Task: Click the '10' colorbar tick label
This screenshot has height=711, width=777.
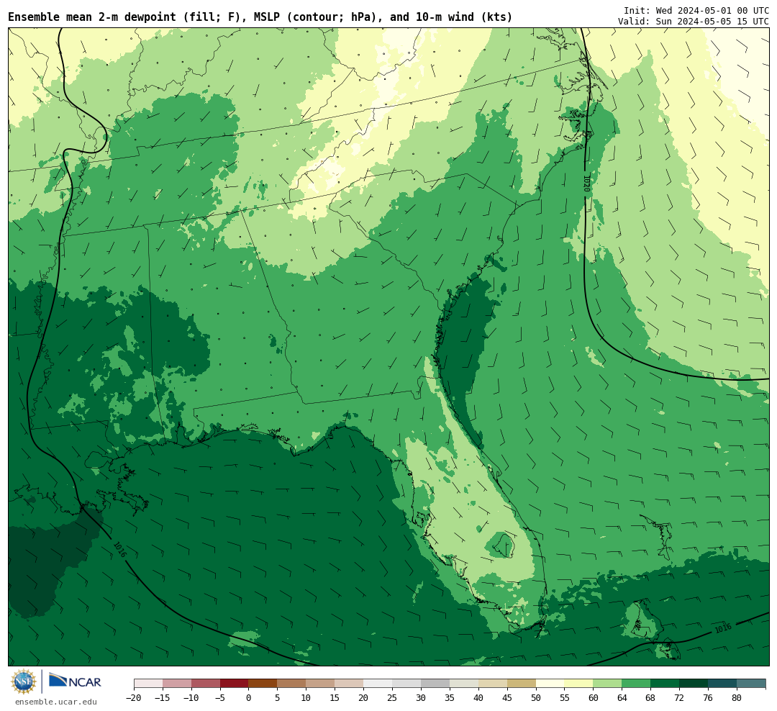Action: 306,697
